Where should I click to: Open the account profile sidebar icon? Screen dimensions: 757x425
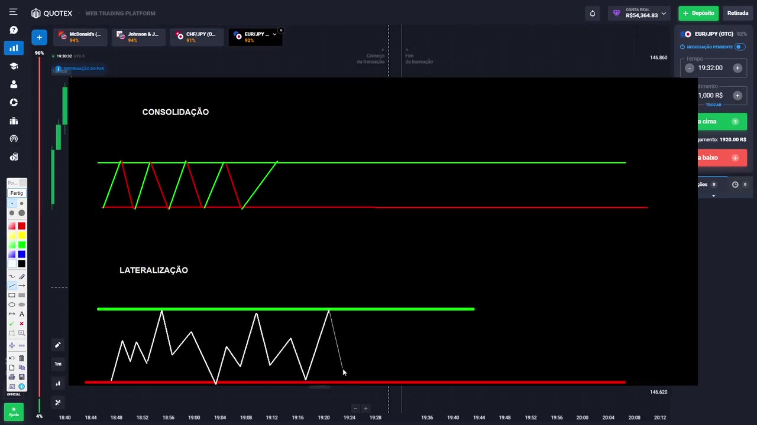(14, 84)
